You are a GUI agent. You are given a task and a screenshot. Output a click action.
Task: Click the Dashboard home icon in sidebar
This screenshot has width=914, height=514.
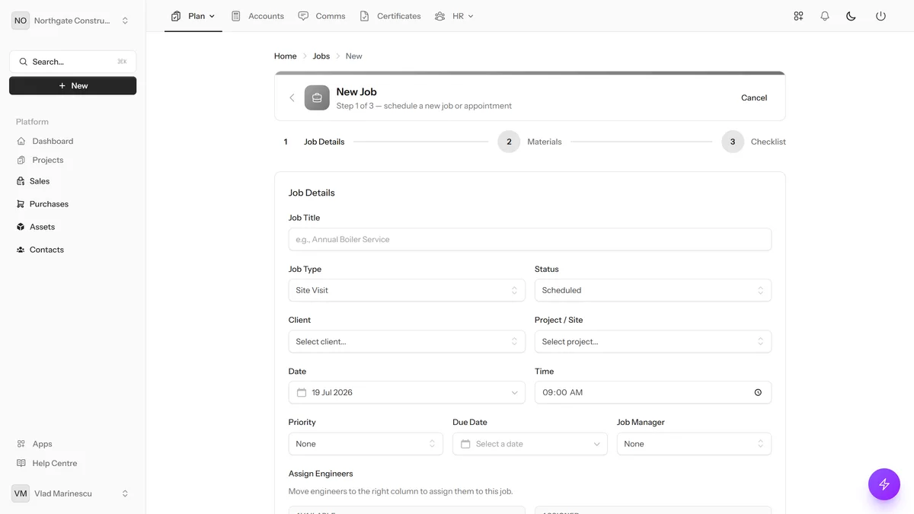21,141
